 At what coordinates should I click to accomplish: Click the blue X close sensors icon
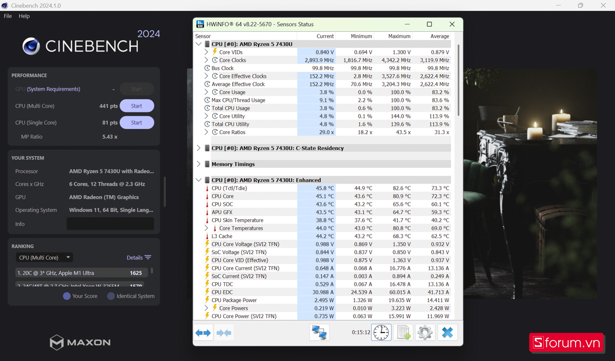pyautogui.click(x=447, y=333)
